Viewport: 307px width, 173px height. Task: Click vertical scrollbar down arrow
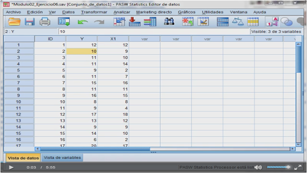click(x=298, y=145)
